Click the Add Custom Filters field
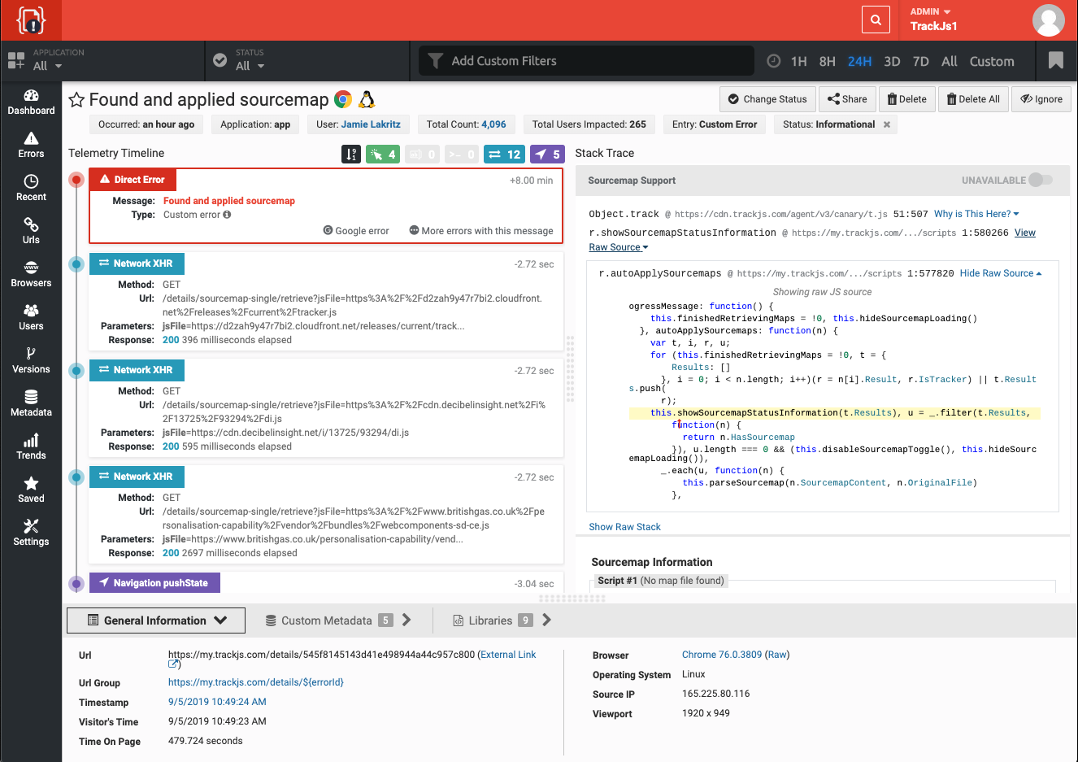This screenshot has width=1078, height=762. click(585, 60)
